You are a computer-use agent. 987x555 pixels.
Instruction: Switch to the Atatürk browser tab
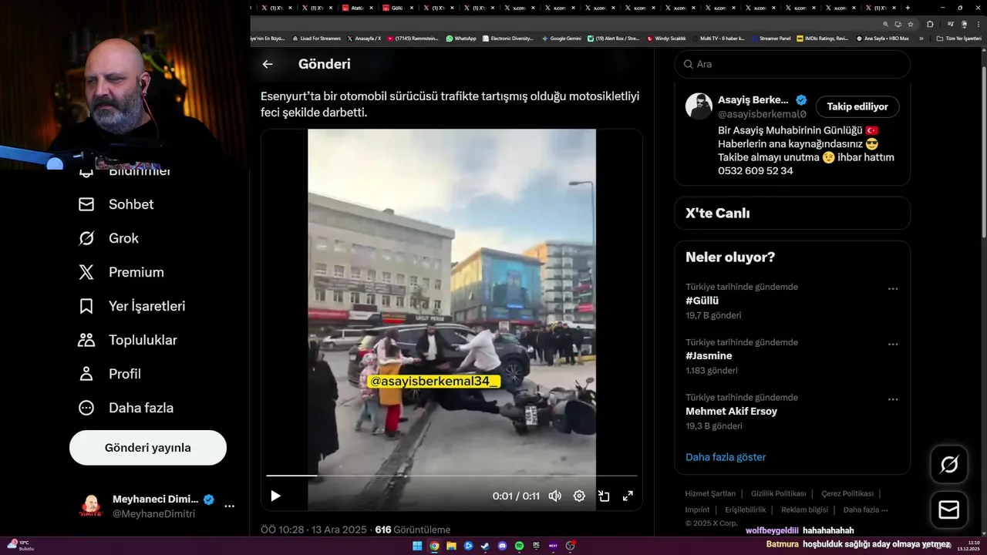tap(359, 8)
